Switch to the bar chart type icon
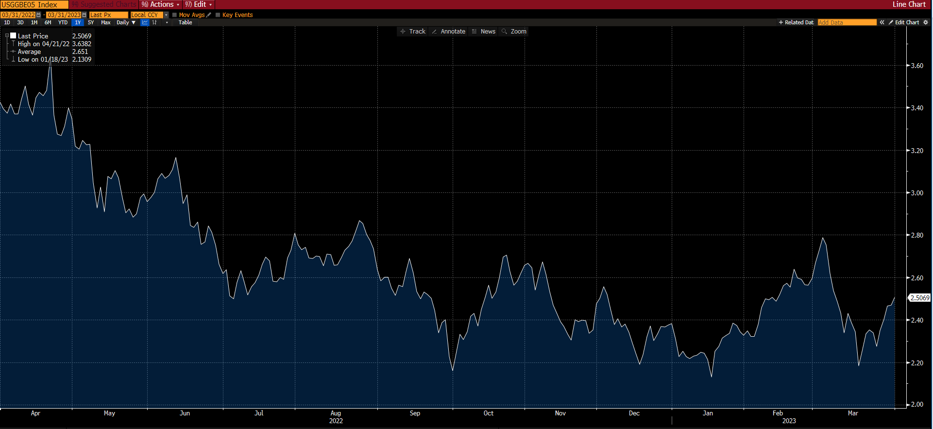The width and height of the screenshot is (933, 429). tap(154, 22)
